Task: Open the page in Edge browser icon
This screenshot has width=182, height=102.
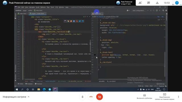Action: tap(83, 21)
